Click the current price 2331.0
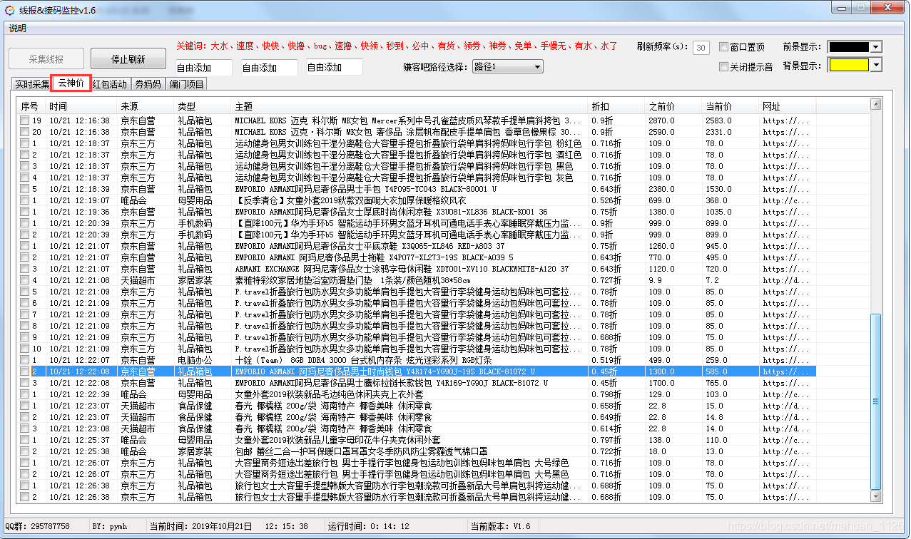911x539 pixels. tap(718, 132)
